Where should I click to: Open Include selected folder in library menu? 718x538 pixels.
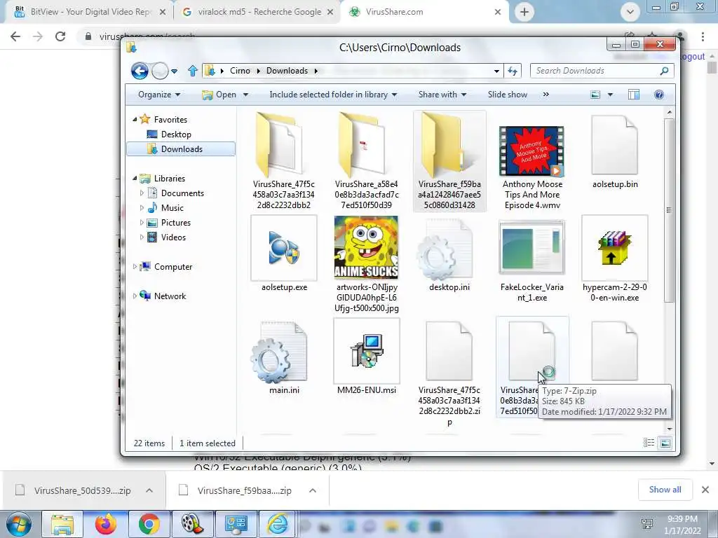click(333, 95)
